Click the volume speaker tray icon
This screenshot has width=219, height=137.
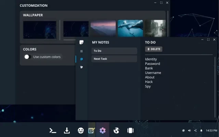point(189,130)
